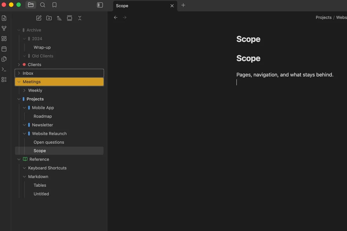The image size is (347, 231).
Task: Click auto-reveal current file icon
Action: (x=69, y=18)
